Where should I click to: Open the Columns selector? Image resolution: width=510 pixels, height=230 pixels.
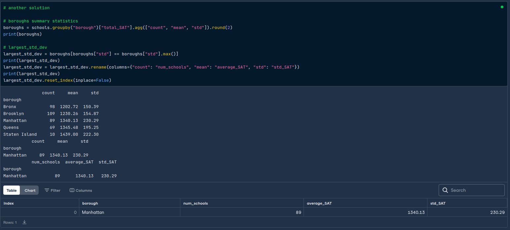click(x=81, y=190)
